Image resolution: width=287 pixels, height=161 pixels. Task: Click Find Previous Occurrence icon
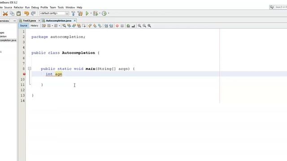click(x=69, y=26)
